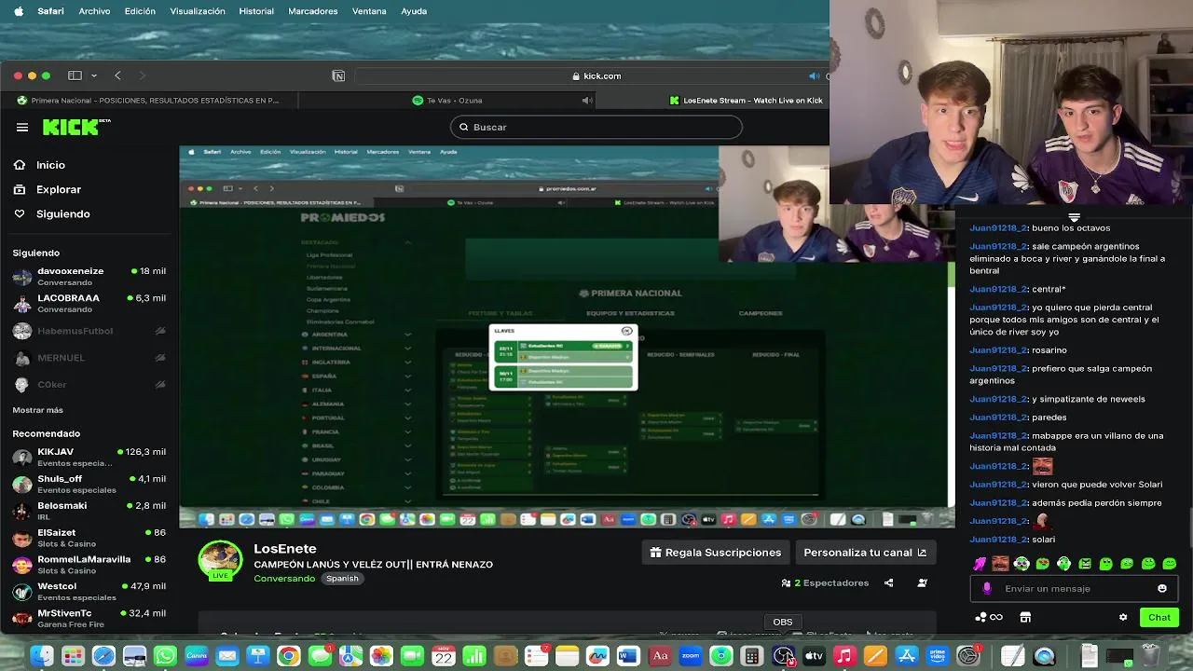The width and height of the screenshot is (1193, 671).
Task: Open Calculator from the Dock
Action: (751, 656)
